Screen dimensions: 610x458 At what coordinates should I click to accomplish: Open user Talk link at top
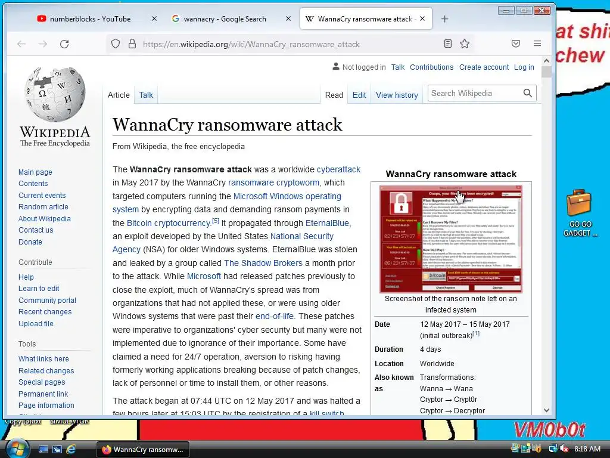tap(397, 67)
